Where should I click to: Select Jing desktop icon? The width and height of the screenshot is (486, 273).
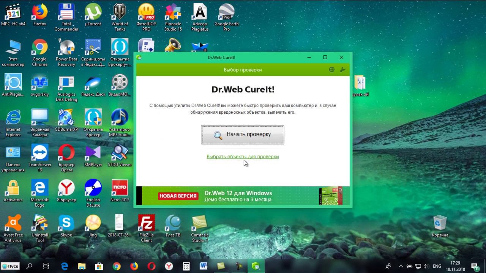(x=93, y=227)
